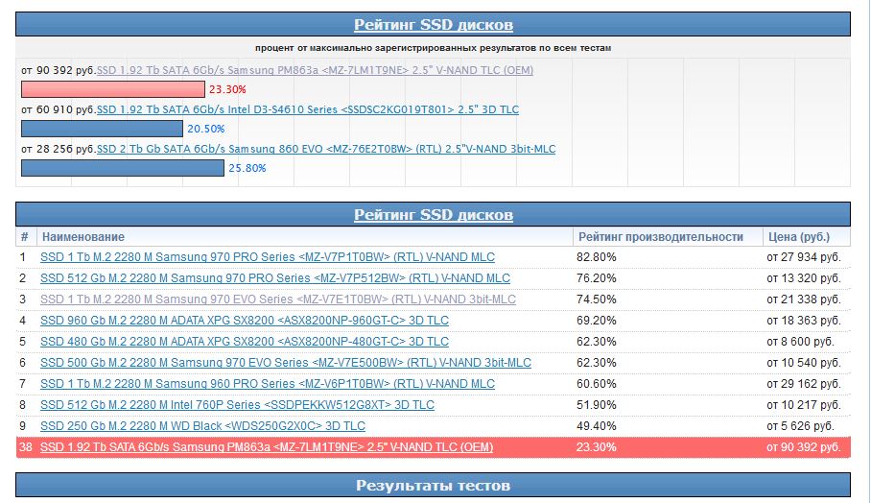Select price 'от 13 320 руб.'
871x503 pixels.
(x=804, y=278)
